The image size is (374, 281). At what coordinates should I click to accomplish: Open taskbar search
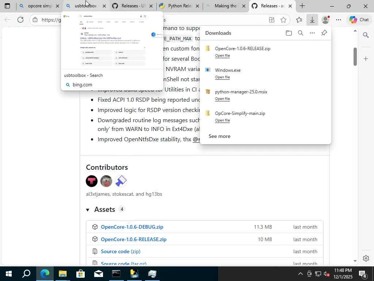click(x=26, y=274)
